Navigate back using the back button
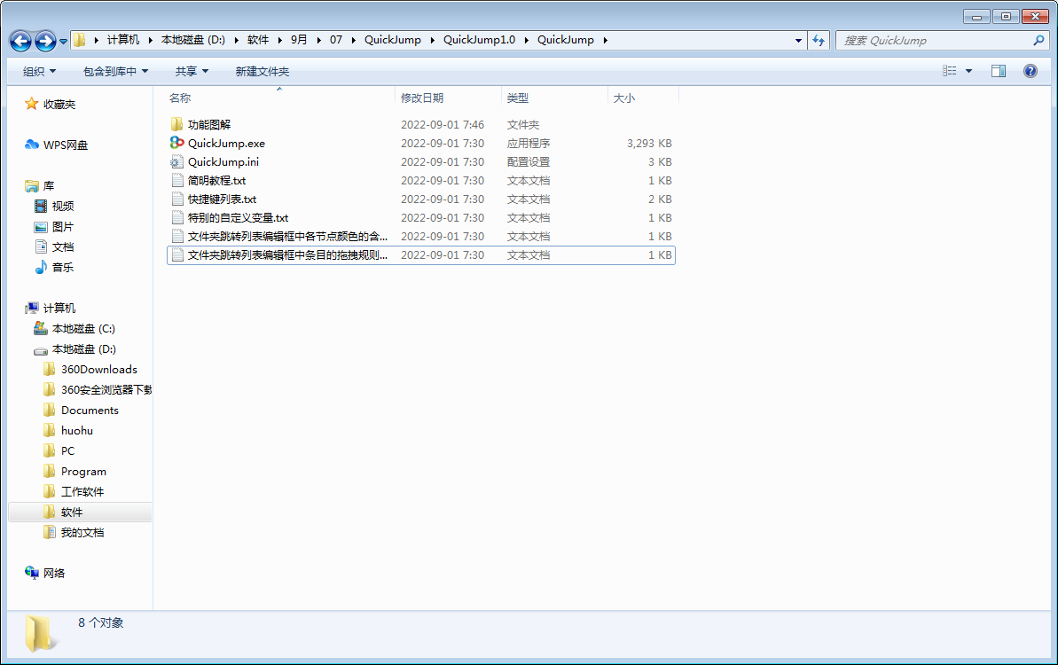 point(20,40)
